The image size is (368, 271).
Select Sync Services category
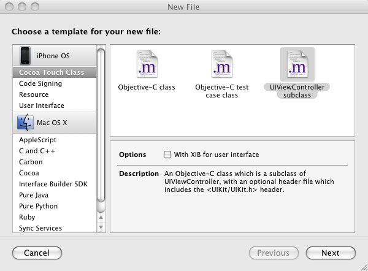click(55, 228)
